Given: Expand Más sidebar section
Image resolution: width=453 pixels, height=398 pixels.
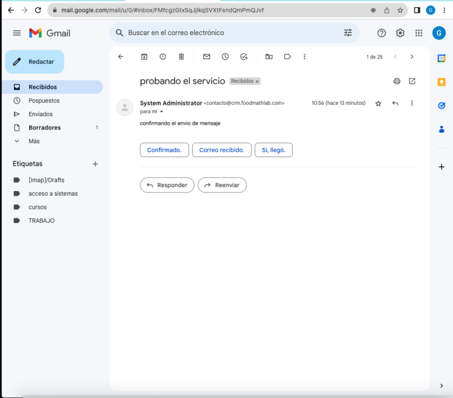Looking at the screenshot, I should coord(52,141).
